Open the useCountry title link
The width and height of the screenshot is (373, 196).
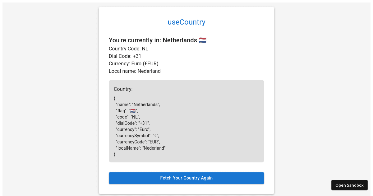tap(186, 22)
